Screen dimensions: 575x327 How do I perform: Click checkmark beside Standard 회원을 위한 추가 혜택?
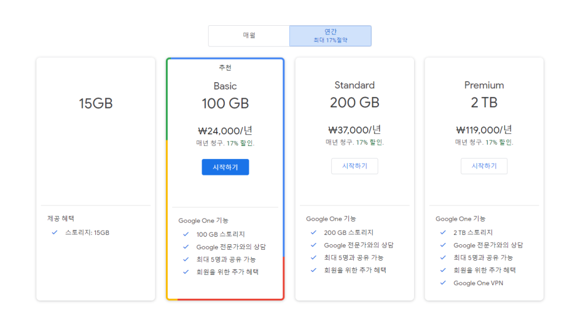(313, 270)
